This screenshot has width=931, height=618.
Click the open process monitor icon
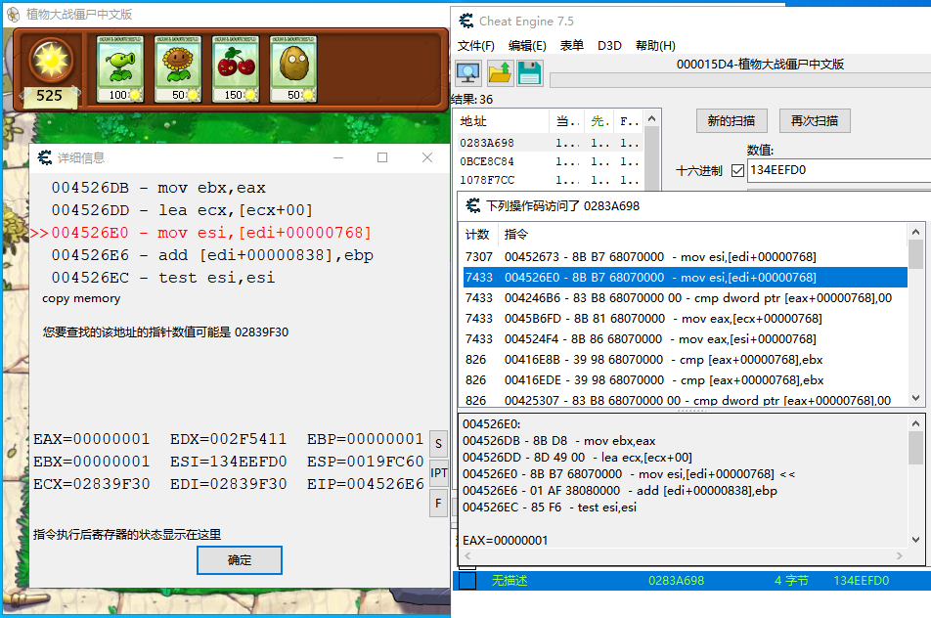click(x=468, y=73)
